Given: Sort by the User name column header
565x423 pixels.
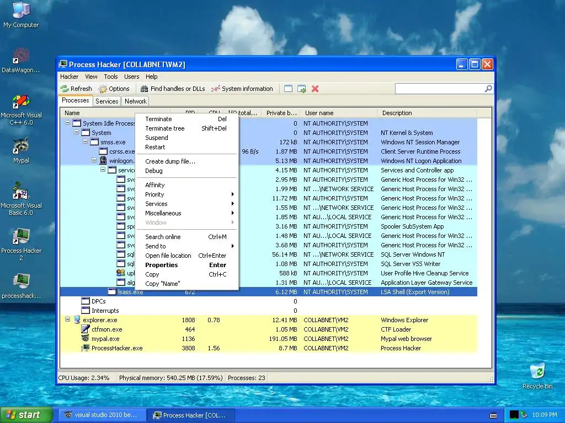Looking at the screenshot, I should point(339,112).
